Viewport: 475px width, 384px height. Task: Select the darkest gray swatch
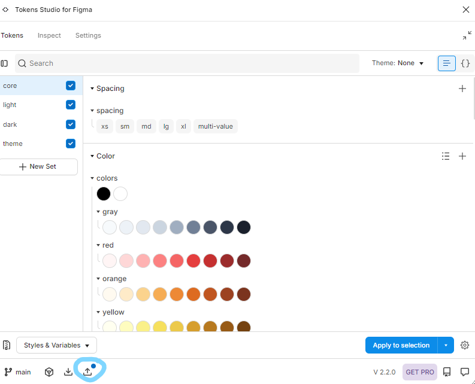(244, 227)
